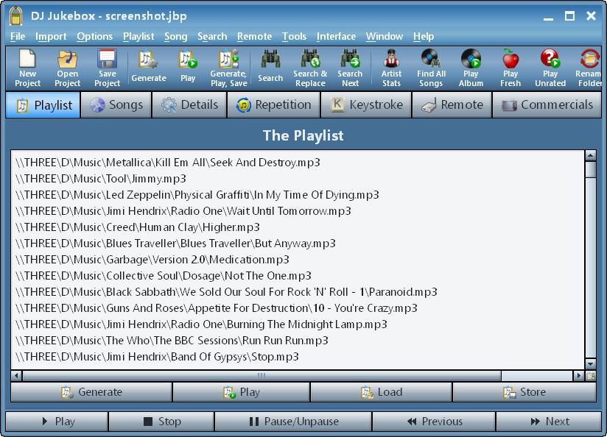
Task: Open the Options menu
Action: pos(94,36)
